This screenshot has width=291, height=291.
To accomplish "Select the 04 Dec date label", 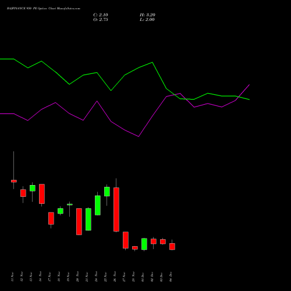I will [171, 277].
